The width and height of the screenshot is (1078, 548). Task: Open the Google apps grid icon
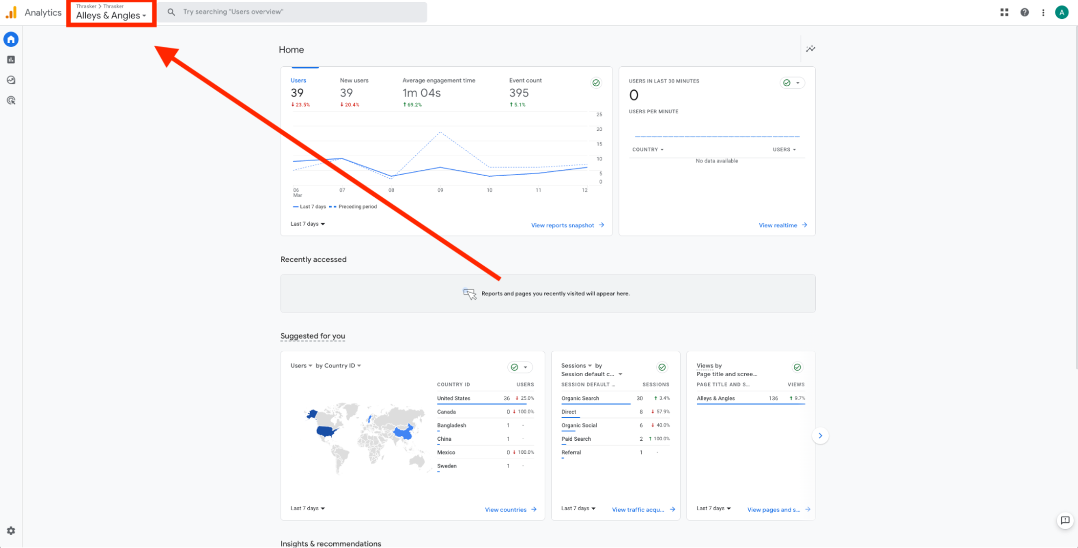coord(1004,12)
